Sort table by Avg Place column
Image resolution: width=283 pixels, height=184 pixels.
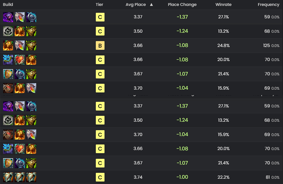click(136, 4)
